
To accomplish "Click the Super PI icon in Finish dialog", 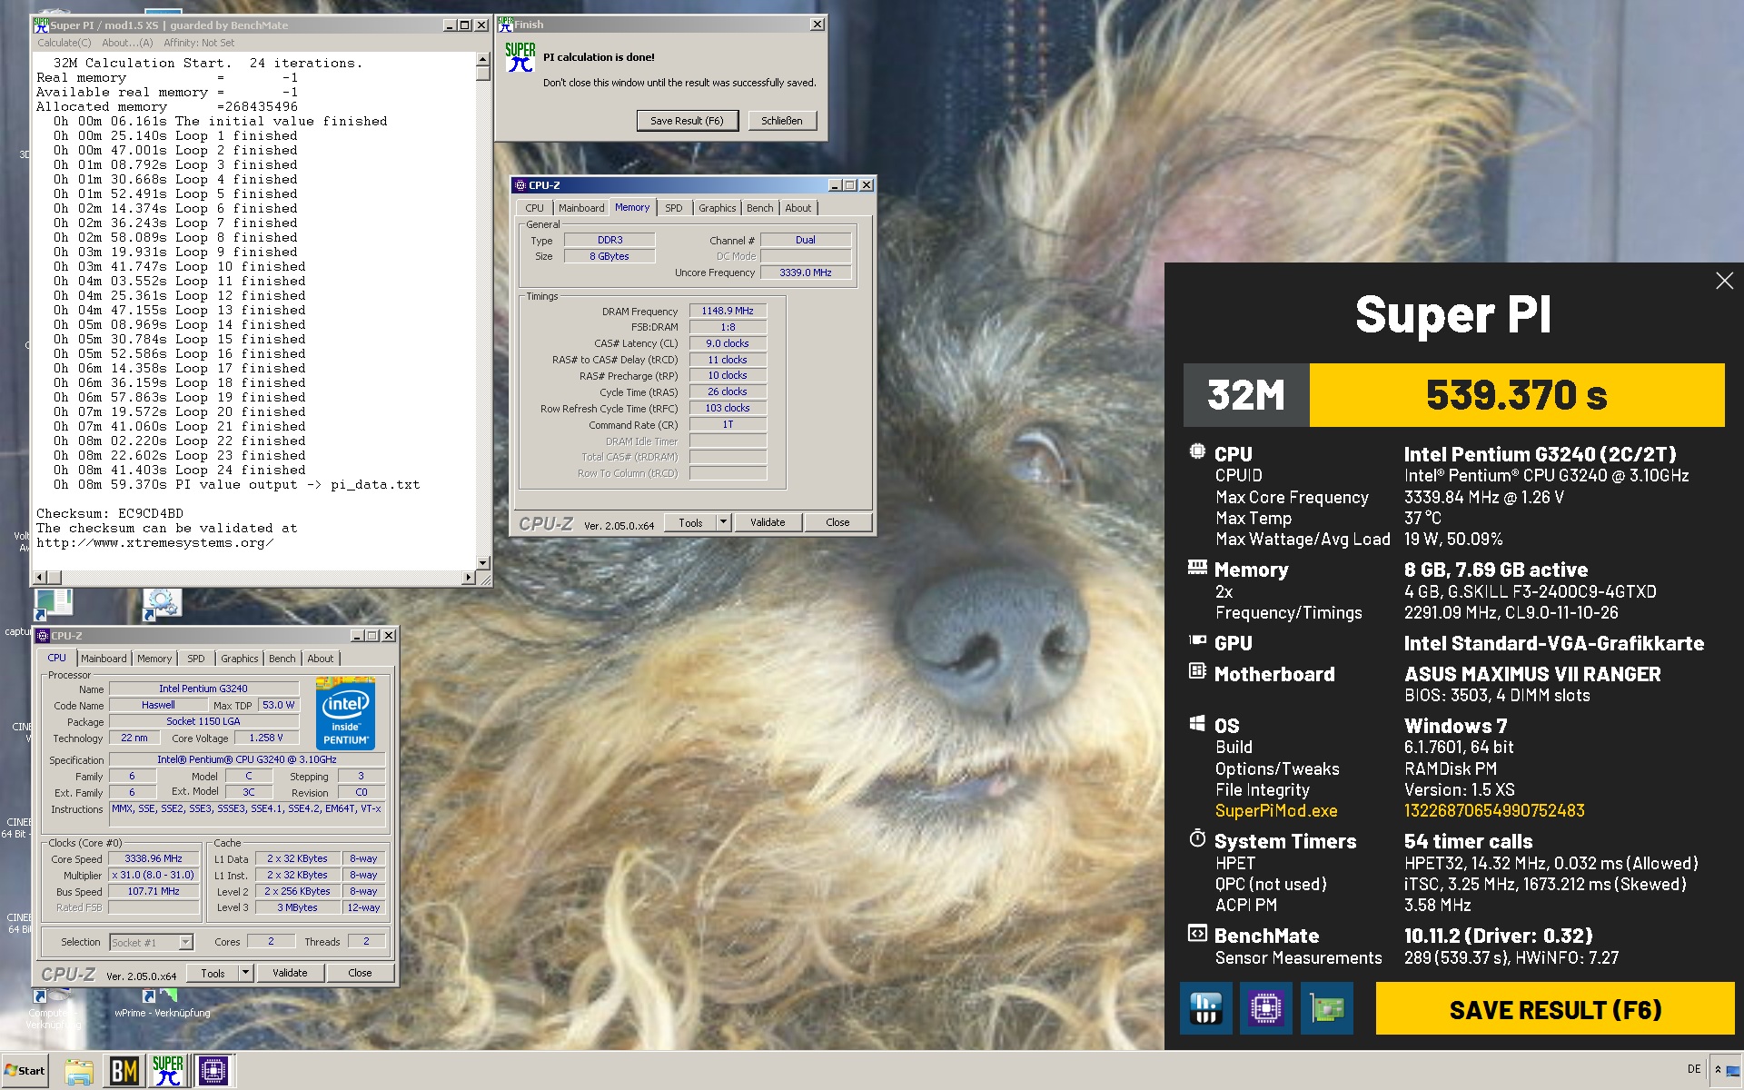I will (520, 57).
